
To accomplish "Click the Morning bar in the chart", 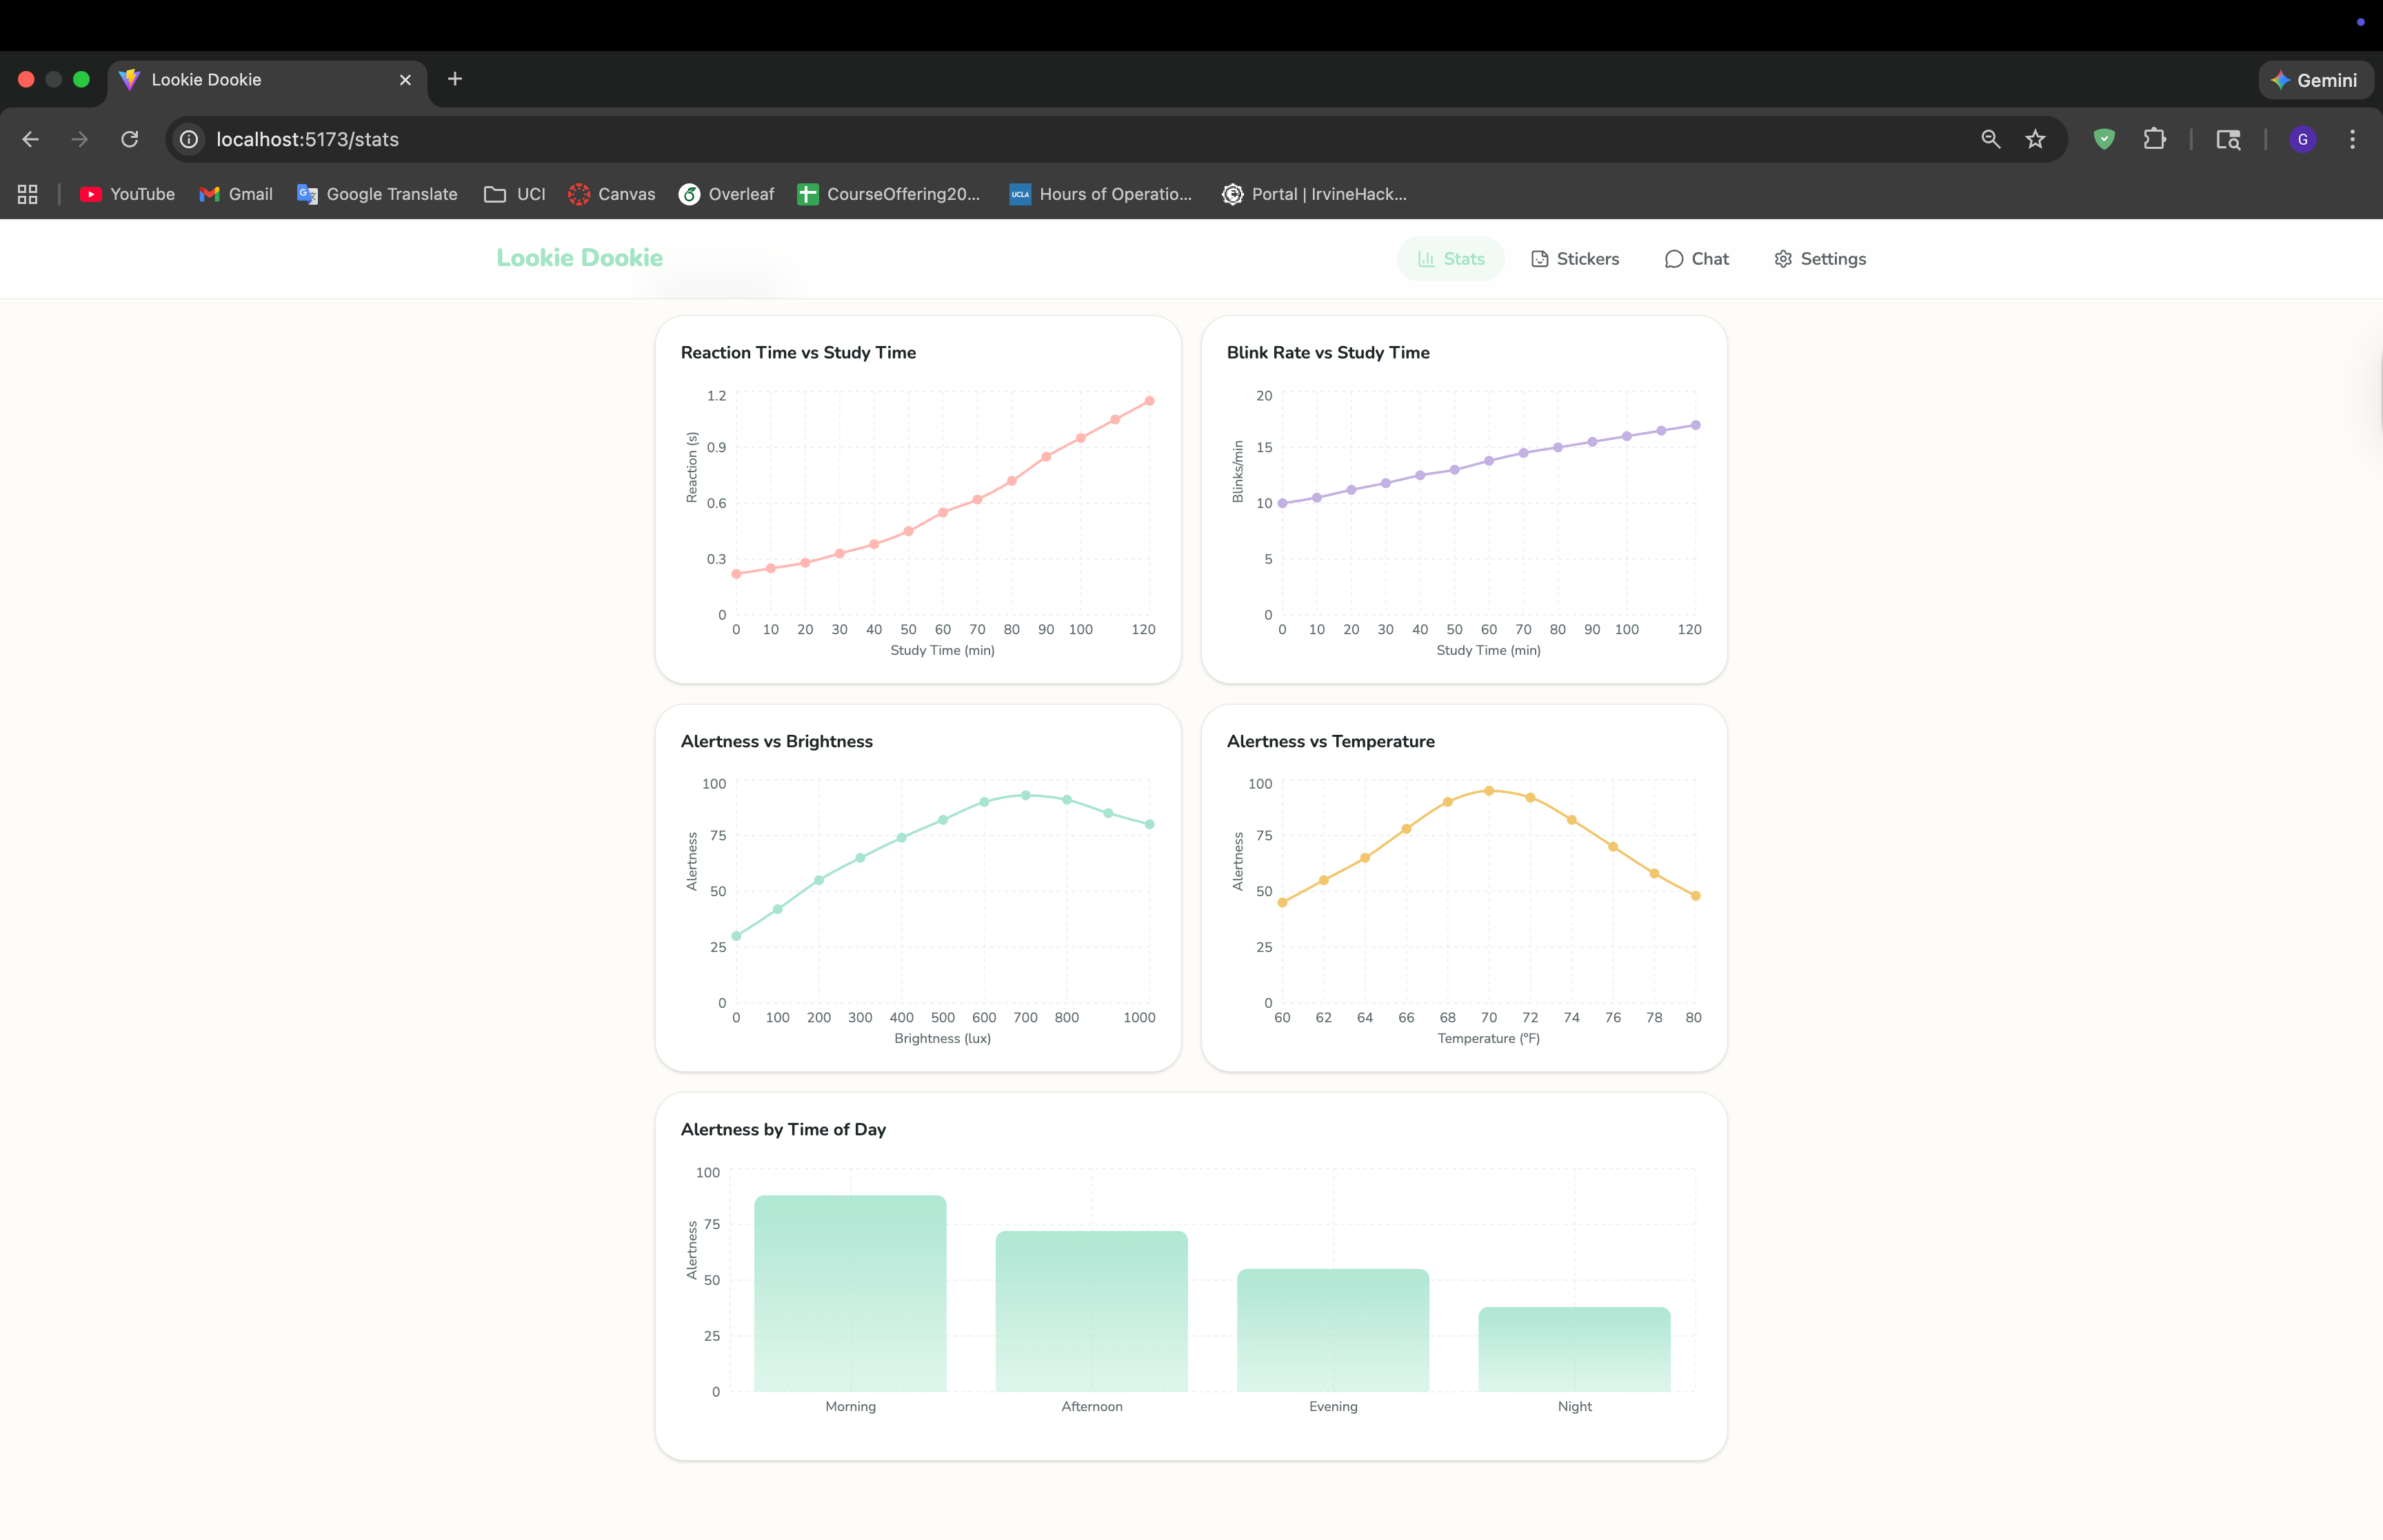I will 850,1293.
